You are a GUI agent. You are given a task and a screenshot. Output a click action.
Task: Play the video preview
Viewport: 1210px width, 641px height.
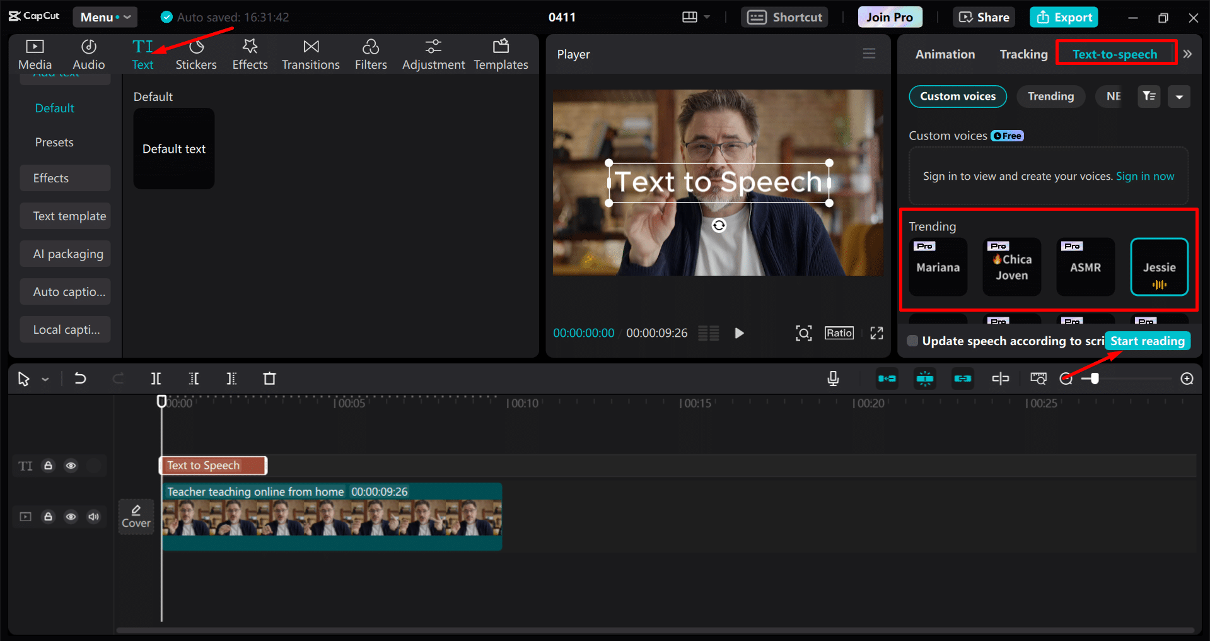click(x=739, y=333)
